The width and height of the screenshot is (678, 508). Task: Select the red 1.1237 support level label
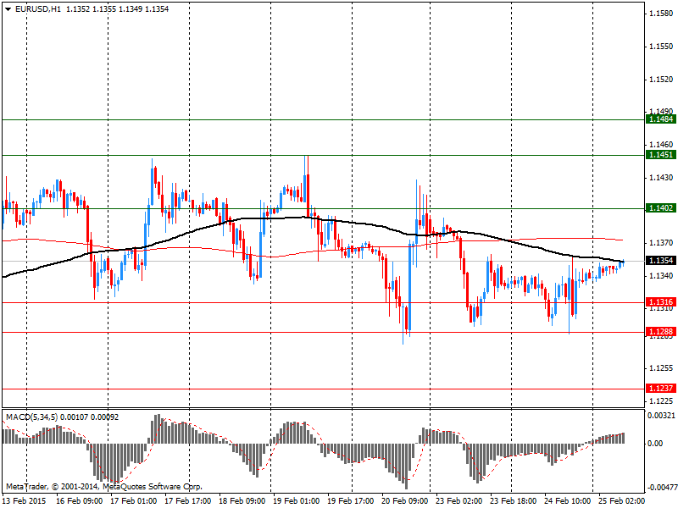(x=661, y=389)
